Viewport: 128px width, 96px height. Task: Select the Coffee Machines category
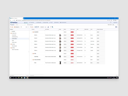click(x=15, y=37)
